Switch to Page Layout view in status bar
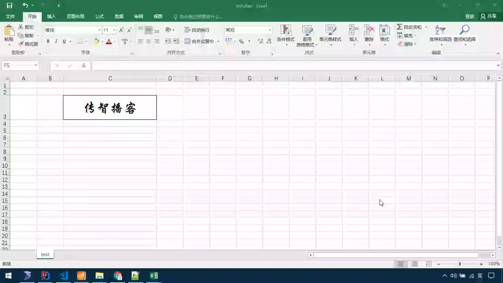Viewport: 503px width, 283px height. coord(415,264)
